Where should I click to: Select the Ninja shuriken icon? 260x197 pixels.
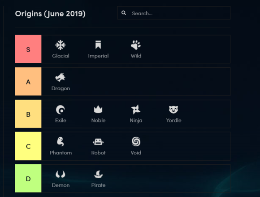pyautogui.click(x=136, y=109)
